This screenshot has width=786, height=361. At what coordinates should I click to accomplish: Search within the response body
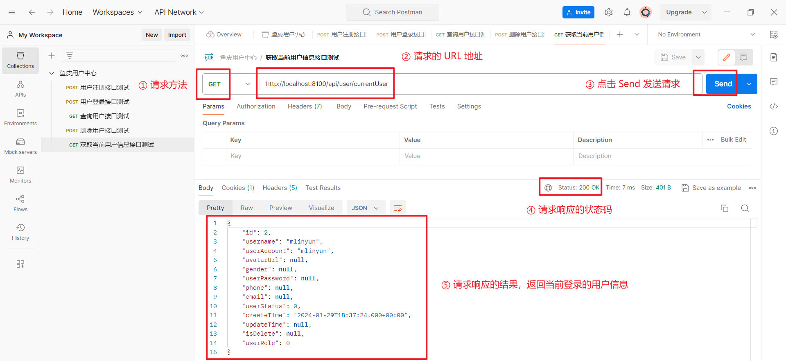tap(745, 208)
